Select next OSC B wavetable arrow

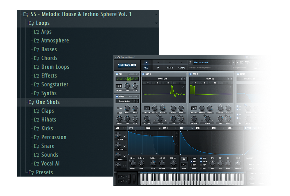232,79
